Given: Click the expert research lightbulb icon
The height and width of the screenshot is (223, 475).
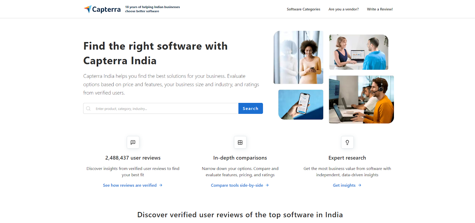Looking at the screenshot, I should tap(347, 142).
